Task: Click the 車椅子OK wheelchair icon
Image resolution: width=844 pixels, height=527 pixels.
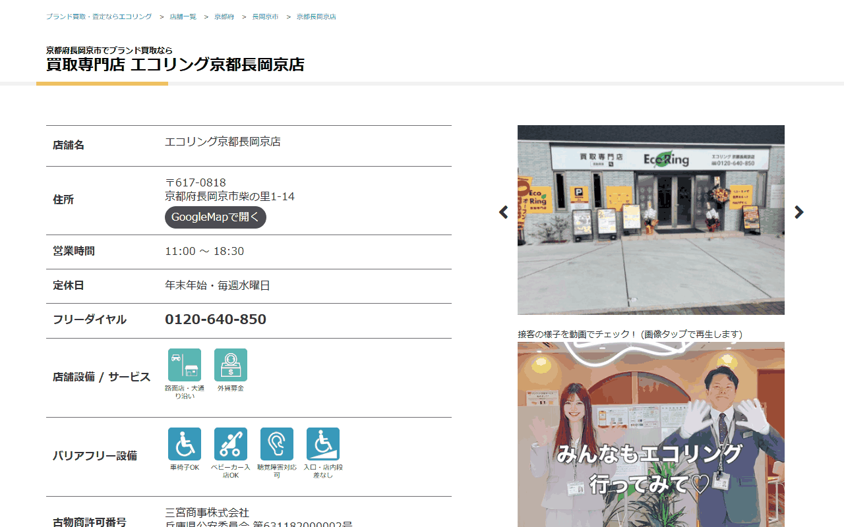Action: 185,444
